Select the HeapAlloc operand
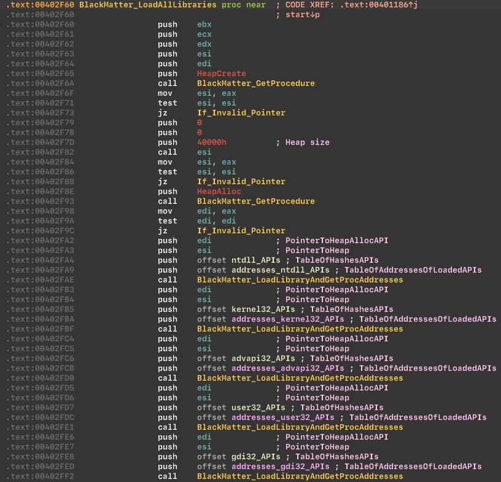The height and width of the screenshot is (482, 501). pos(219,192)
